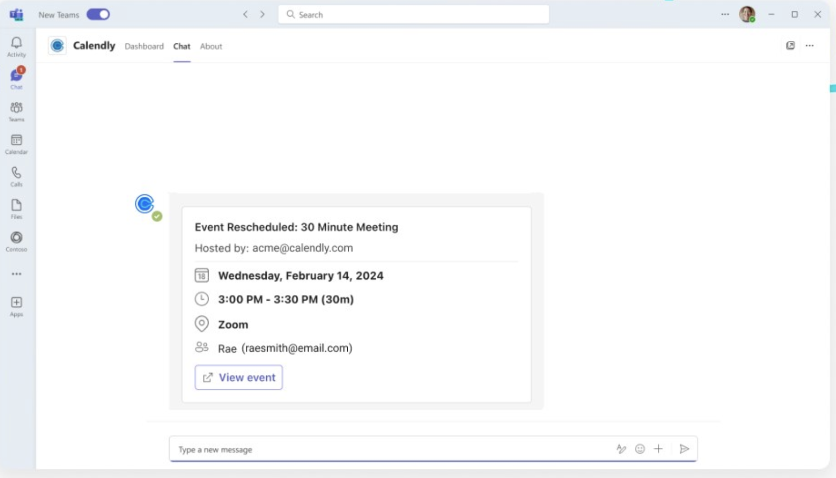Click the host email acme@calendly.com
Image resolution: width=836 pixels, height=478 pixels.
pyautogui.click(x=302, y=248)
